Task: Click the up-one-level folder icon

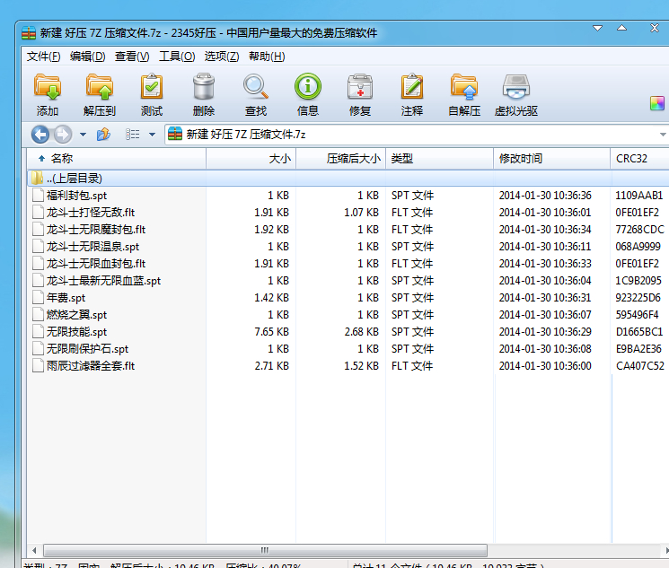Action: coord(103,135)
